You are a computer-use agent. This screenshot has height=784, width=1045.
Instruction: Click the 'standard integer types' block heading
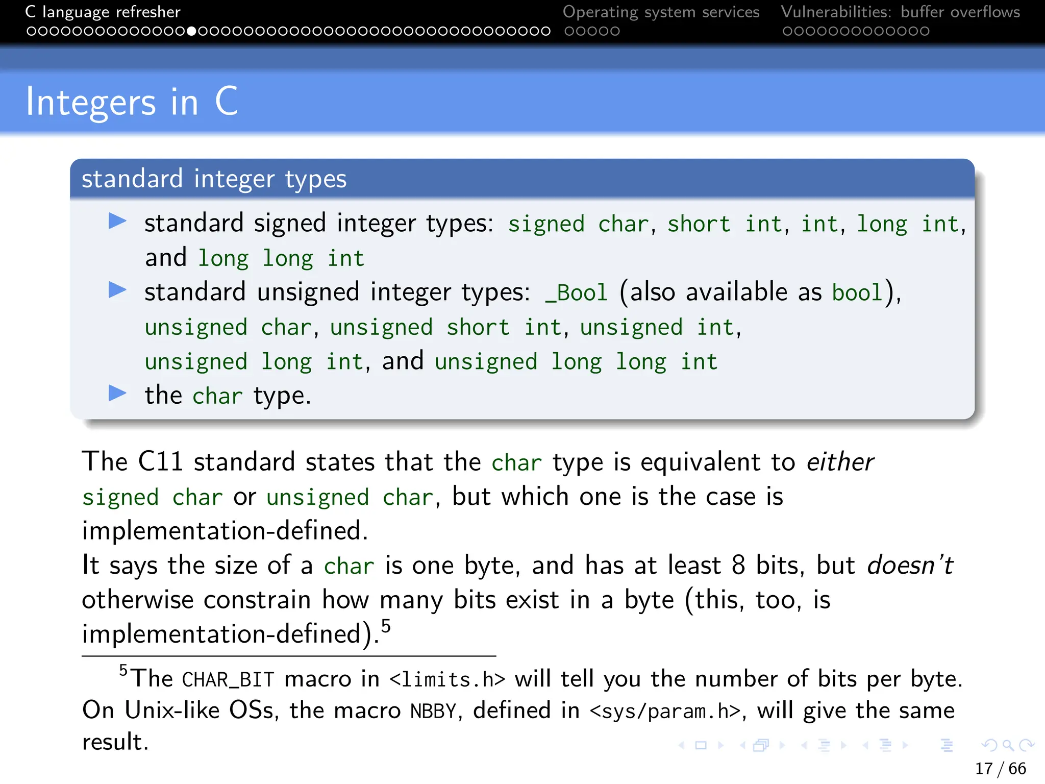(x=214, y=179)
